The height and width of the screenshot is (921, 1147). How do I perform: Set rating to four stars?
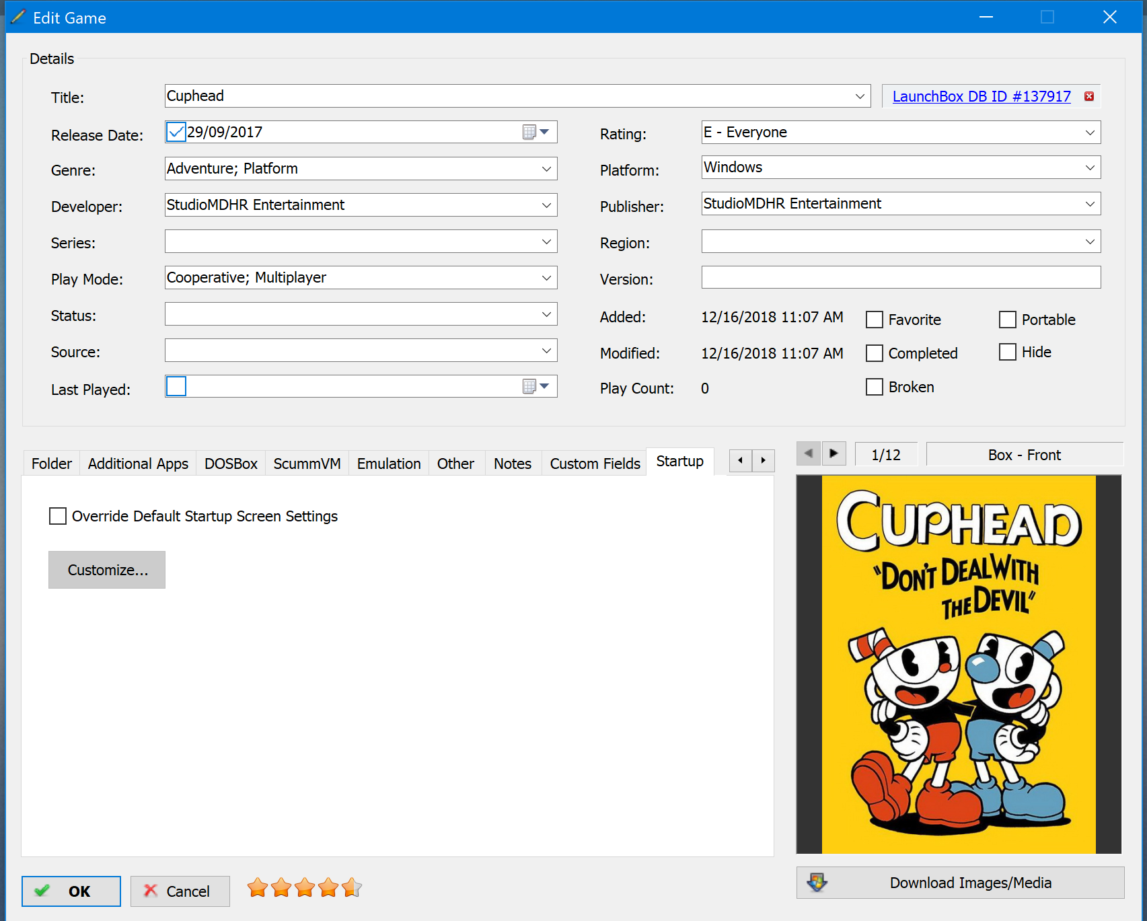[328, 888]
